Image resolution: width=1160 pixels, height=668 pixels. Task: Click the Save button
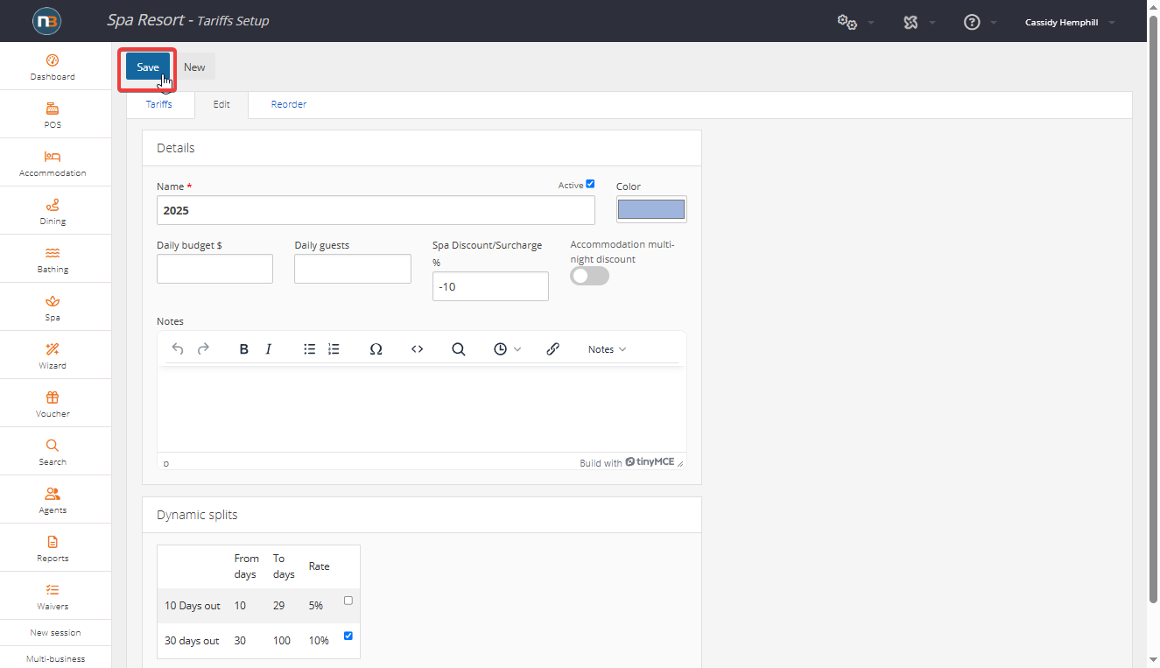[x=148, y=67]
